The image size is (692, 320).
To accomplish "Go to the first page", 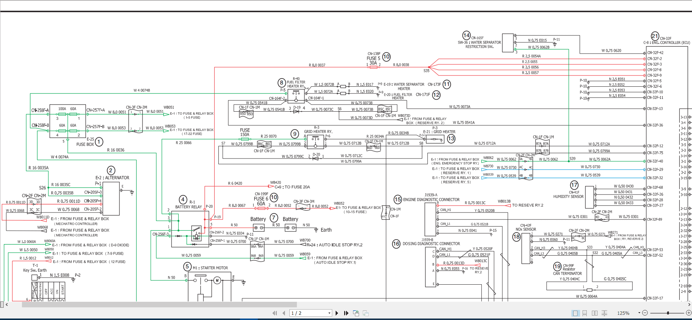I will tap(275, 313).
